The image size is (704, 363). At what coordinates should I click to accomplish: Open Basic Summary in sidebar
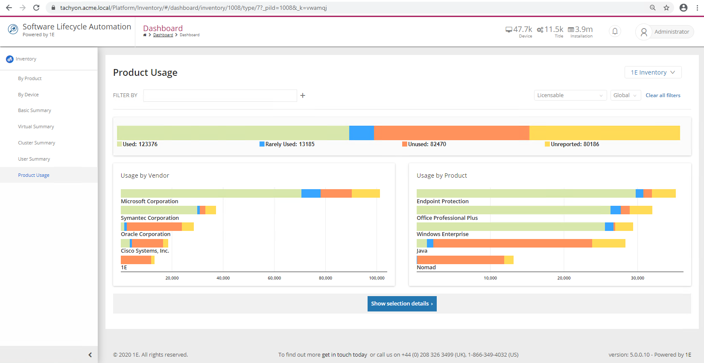[35, 110]
